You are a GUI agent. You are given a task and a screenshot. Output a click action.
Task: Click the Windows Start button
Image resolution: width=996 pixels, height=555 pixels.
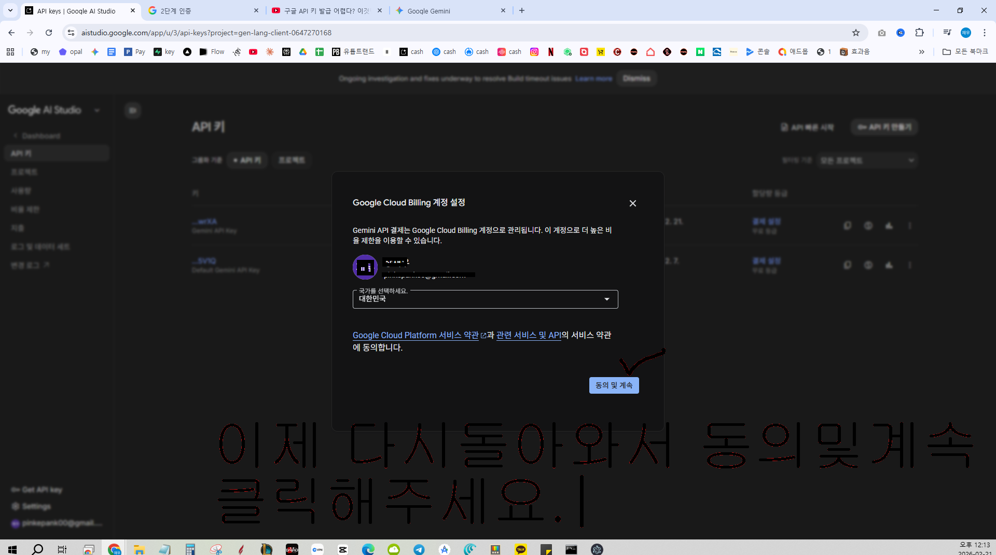12,549
